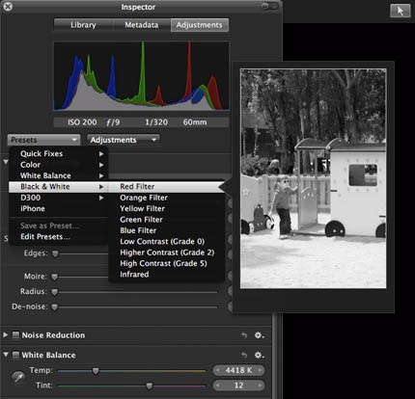This screenshot has height=399, width=415.
Task: Choose Low Contrast (Grade 0) preset
Action: [166, 241]
